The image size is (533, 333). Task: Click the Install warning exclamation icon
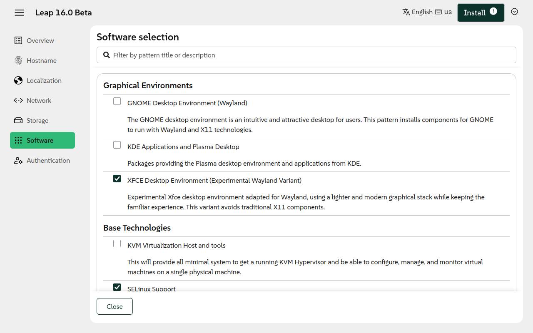coord(493,11)
